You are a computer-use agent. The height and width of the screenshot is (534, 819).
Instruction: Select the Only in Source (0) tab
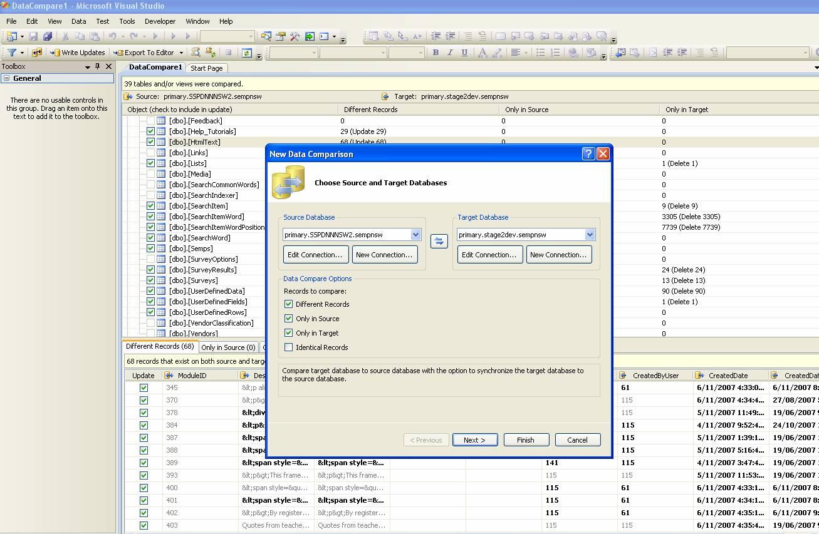click(228, 347)
